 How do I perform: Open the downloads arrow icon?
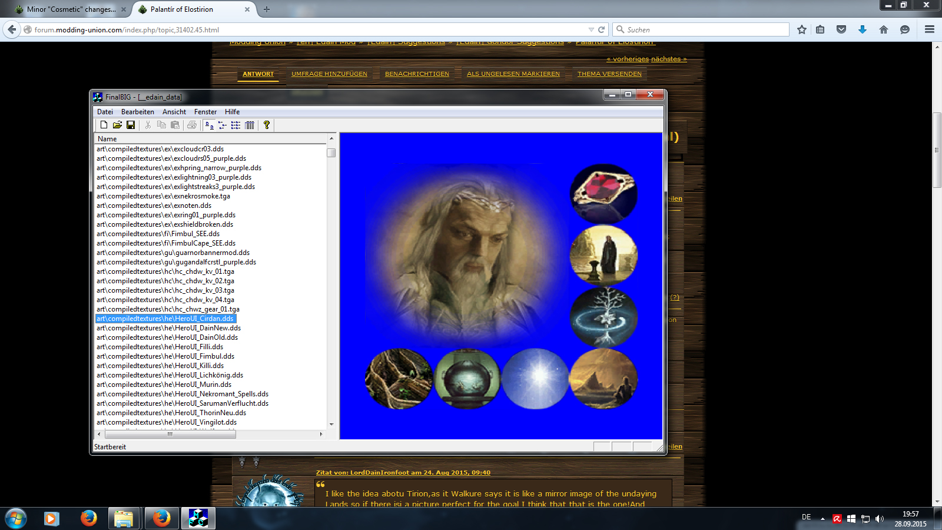point(863,29)
